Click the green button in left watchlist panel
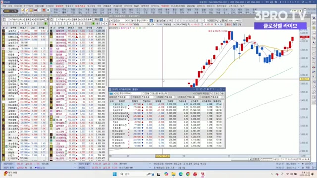This screenshot has height=178, width=317. coord(46,23)
